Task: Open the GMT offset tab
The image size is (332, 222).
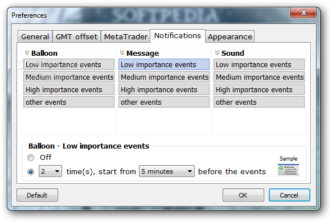Action: [x=76, y=36]
